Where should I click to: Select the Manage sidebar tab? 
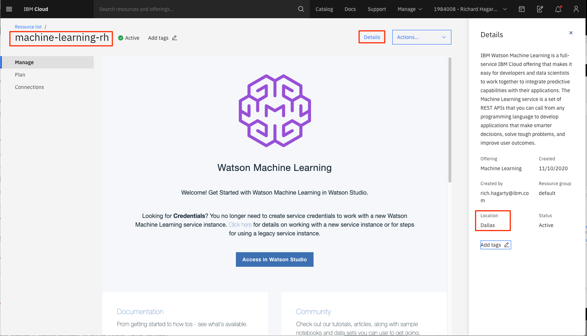click(47, 62)
